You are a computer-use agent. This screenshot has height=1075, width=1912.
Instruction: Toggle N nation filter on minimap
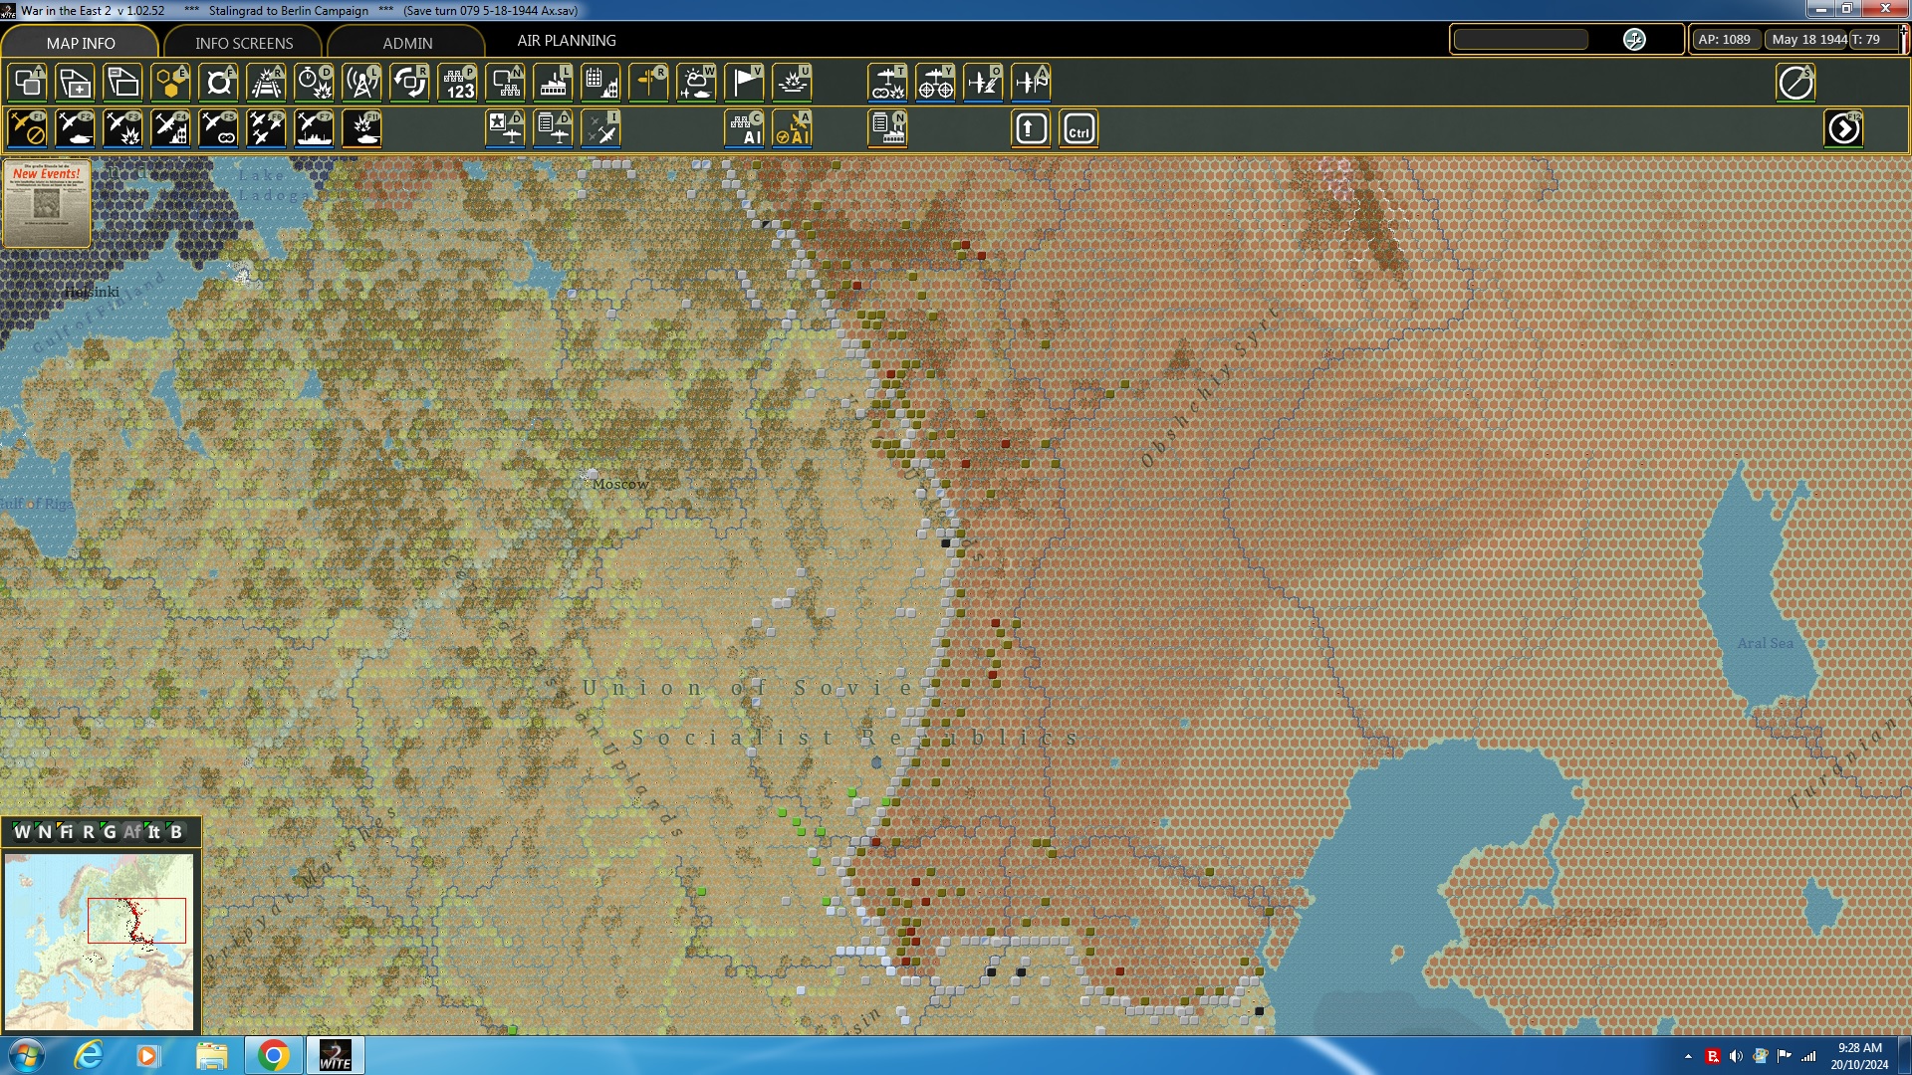click(44, 832)
